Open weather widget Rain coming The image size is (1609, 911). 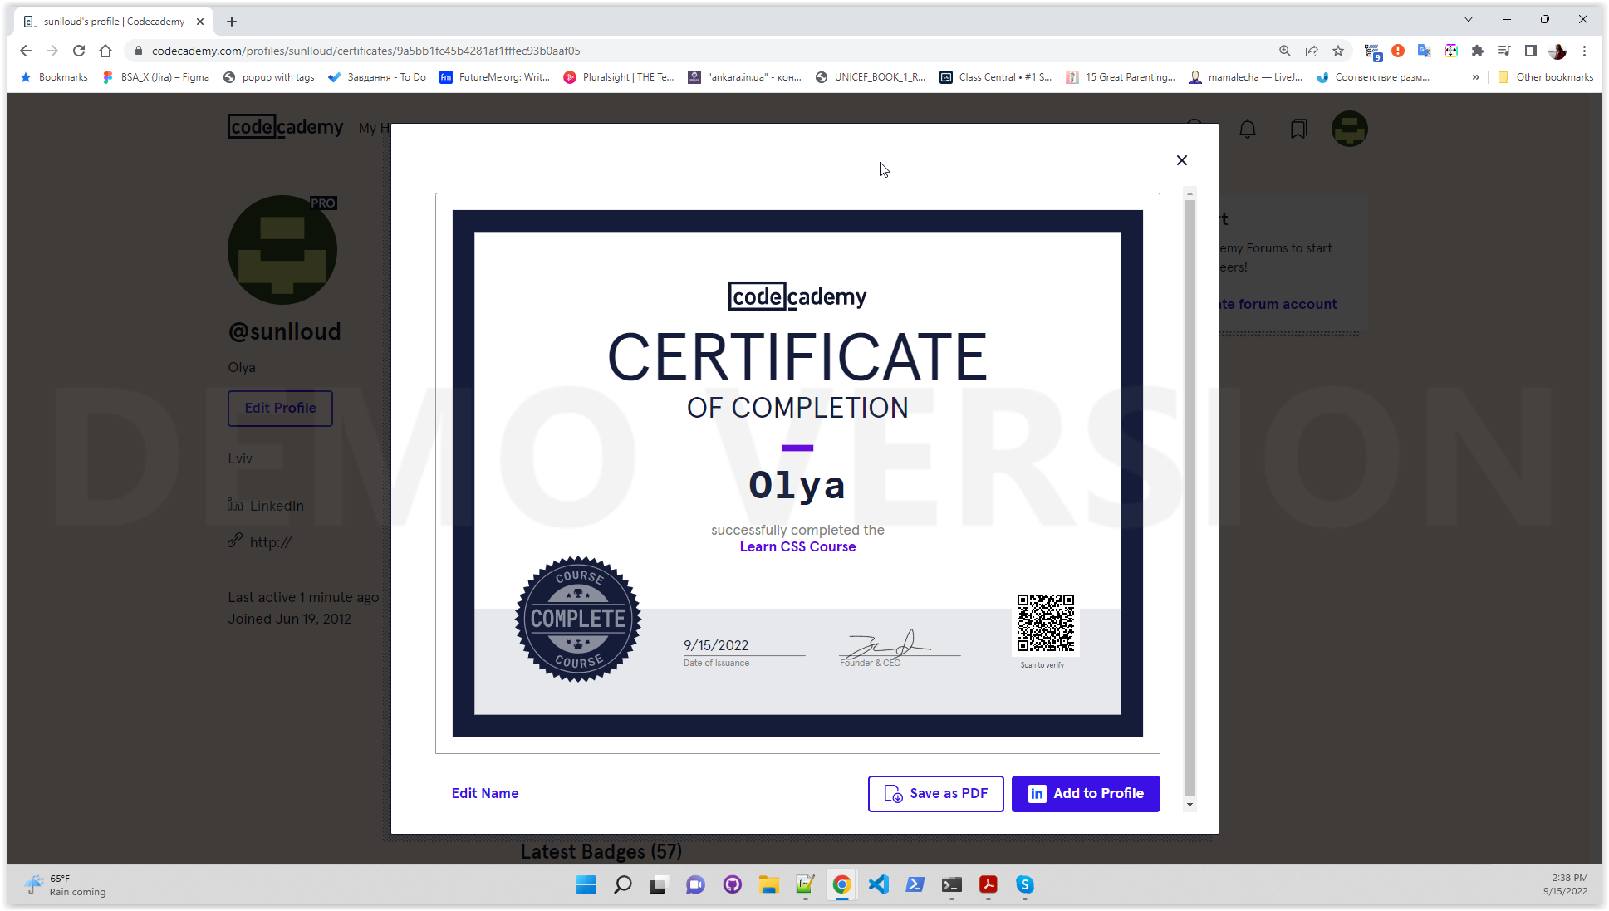66,885
